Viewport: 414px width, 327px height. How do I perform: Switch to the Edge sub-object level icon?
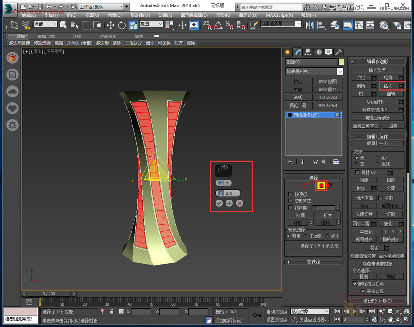304,185
